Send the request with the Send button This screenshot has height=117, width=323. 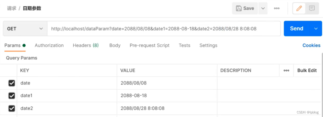coord(297,28)
